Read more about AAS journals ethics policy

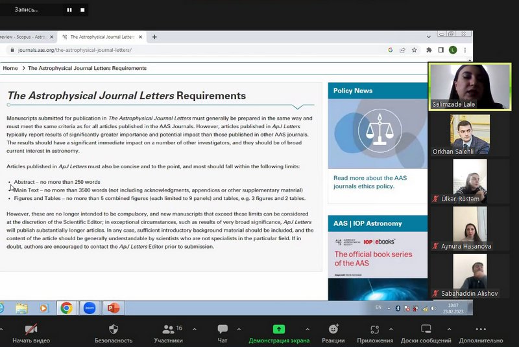pyautogui.click(x=370, y=182)
